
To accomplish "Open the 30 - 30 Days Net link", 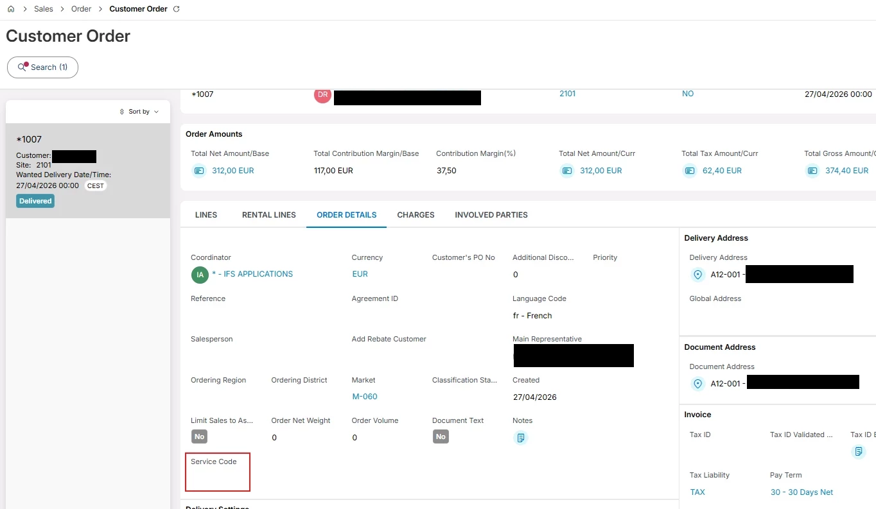I will click(802, 492).
